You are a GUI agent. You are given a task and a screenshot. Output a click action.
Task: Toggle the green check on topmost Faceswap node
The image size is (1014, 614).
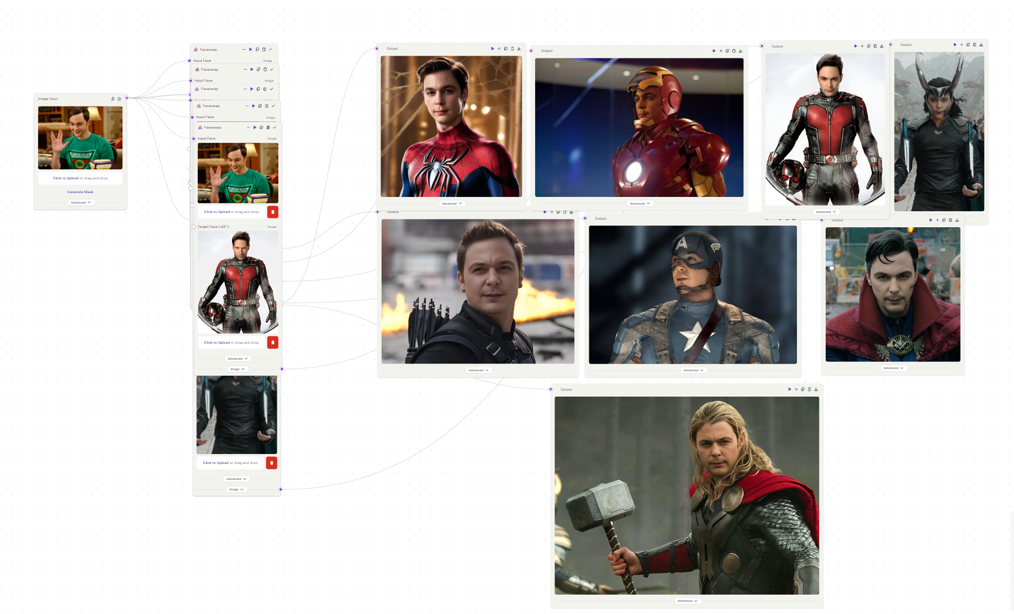(x=271, y=50)
